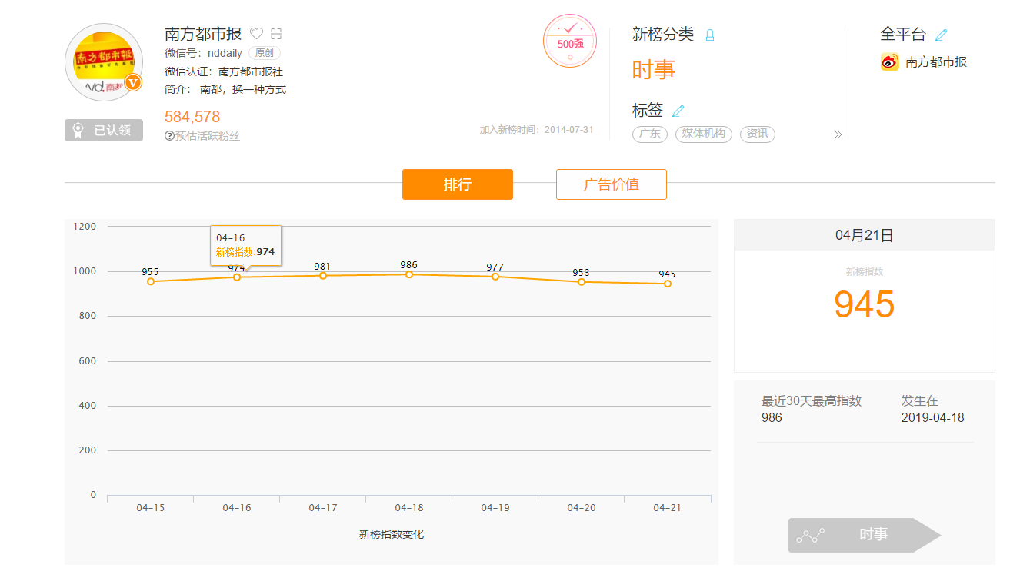Click the gray 时事 arrow button

865,535
